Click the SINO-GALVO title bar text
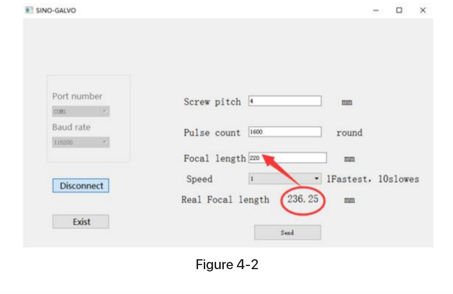The width and height of the screenshot is (453, 294). pyautogui.click(x=56, y=10)
